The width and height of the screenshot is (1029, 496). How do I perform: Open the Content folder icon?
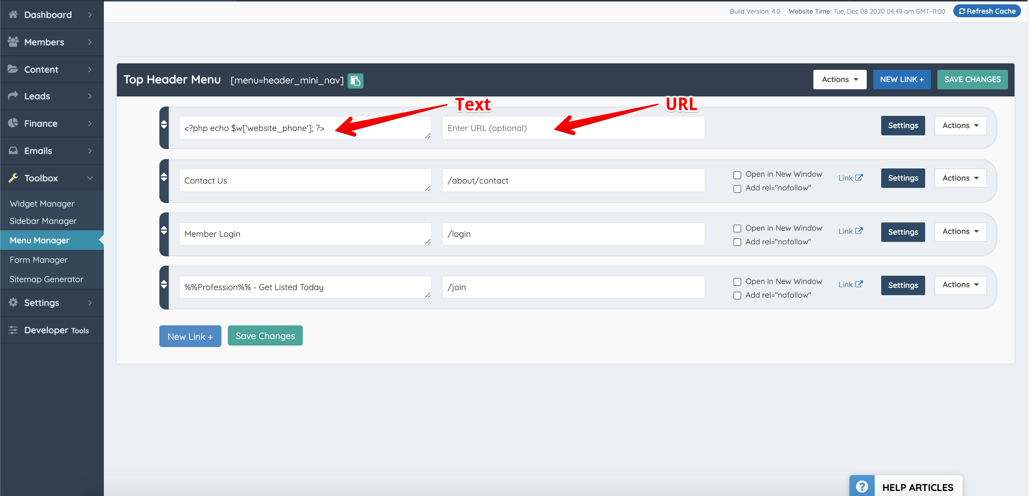(x=13, y=69)
